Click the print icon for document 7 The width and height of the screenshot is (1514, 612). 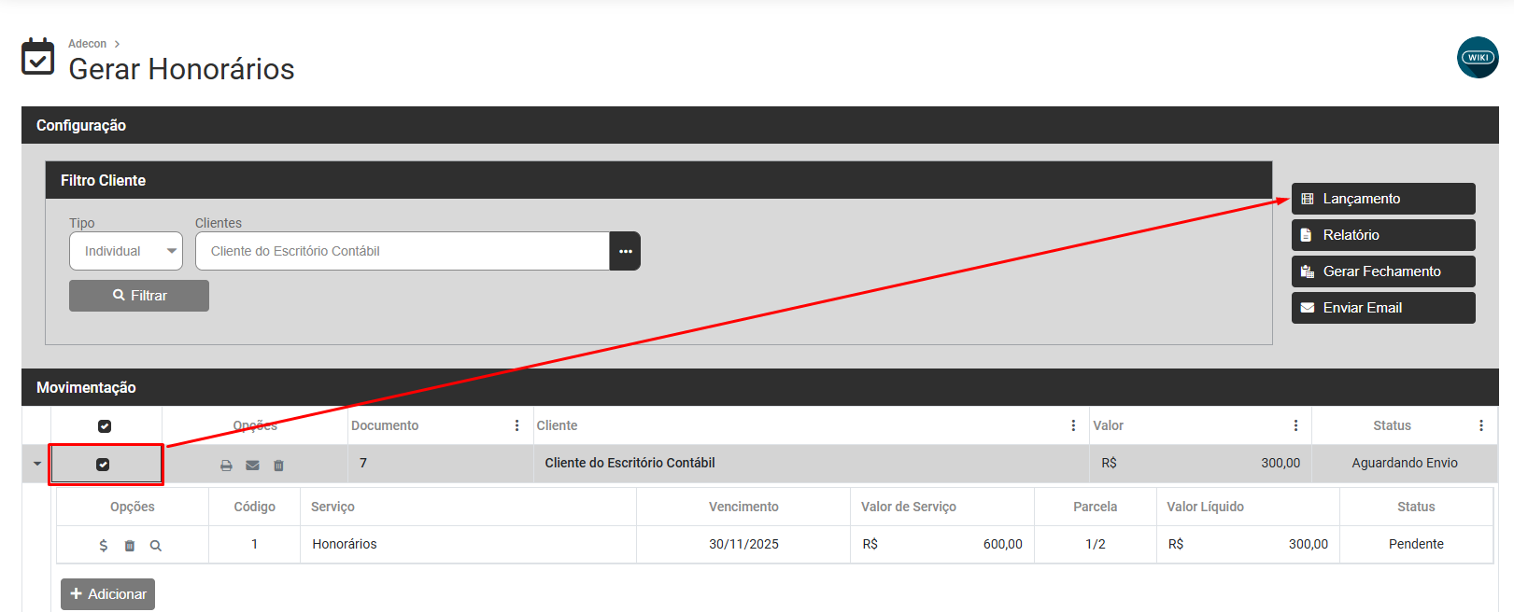point(226,465)
